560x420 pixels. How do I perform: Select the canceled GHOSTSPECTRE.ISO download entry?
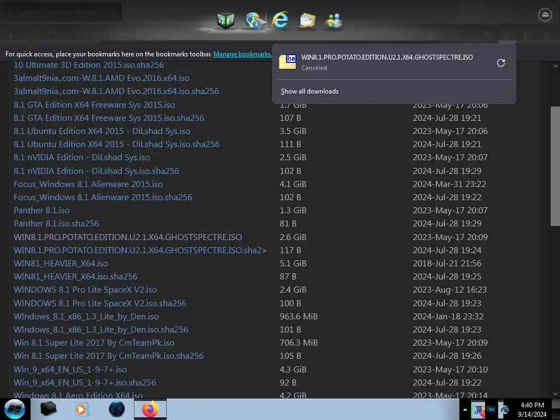point(394,62)
